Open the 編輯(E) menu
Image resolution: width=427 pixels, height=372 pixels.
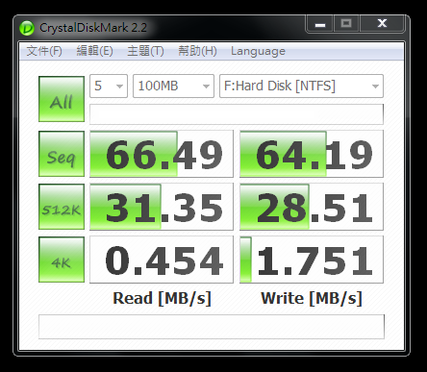(94, 51)
